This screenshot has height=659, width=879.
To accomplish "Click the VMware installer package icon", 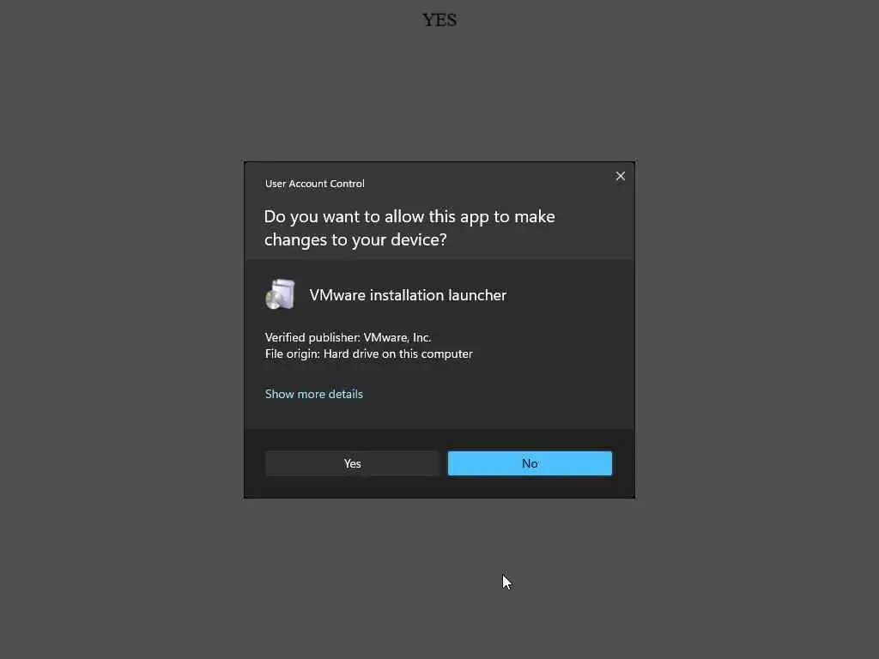I will (281, 294).
